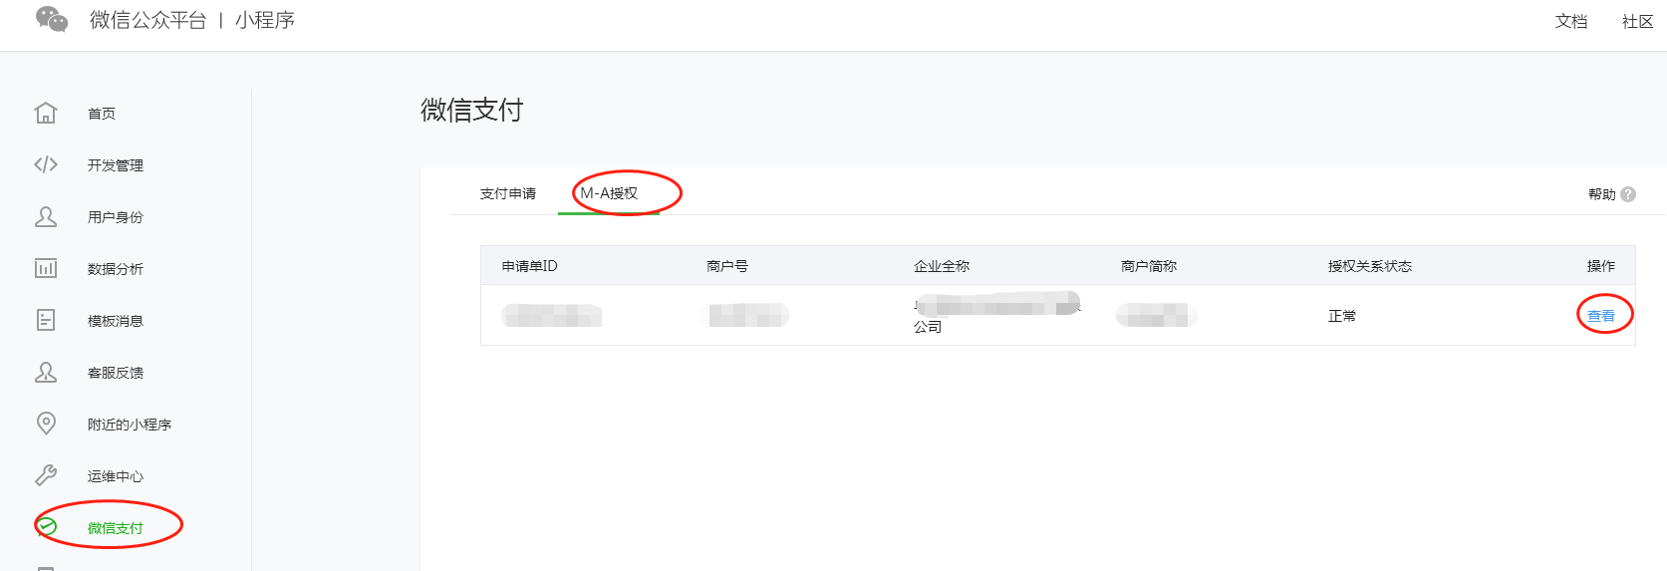The width and height of the screenshot is (1667, 571).
Task: Open 开发管理 in the sidebar
Action: point(116,165)
